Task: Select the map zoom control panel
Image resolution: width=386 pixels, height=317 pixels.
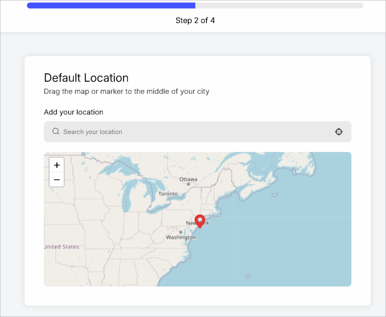Action: (x=57, y=172)
